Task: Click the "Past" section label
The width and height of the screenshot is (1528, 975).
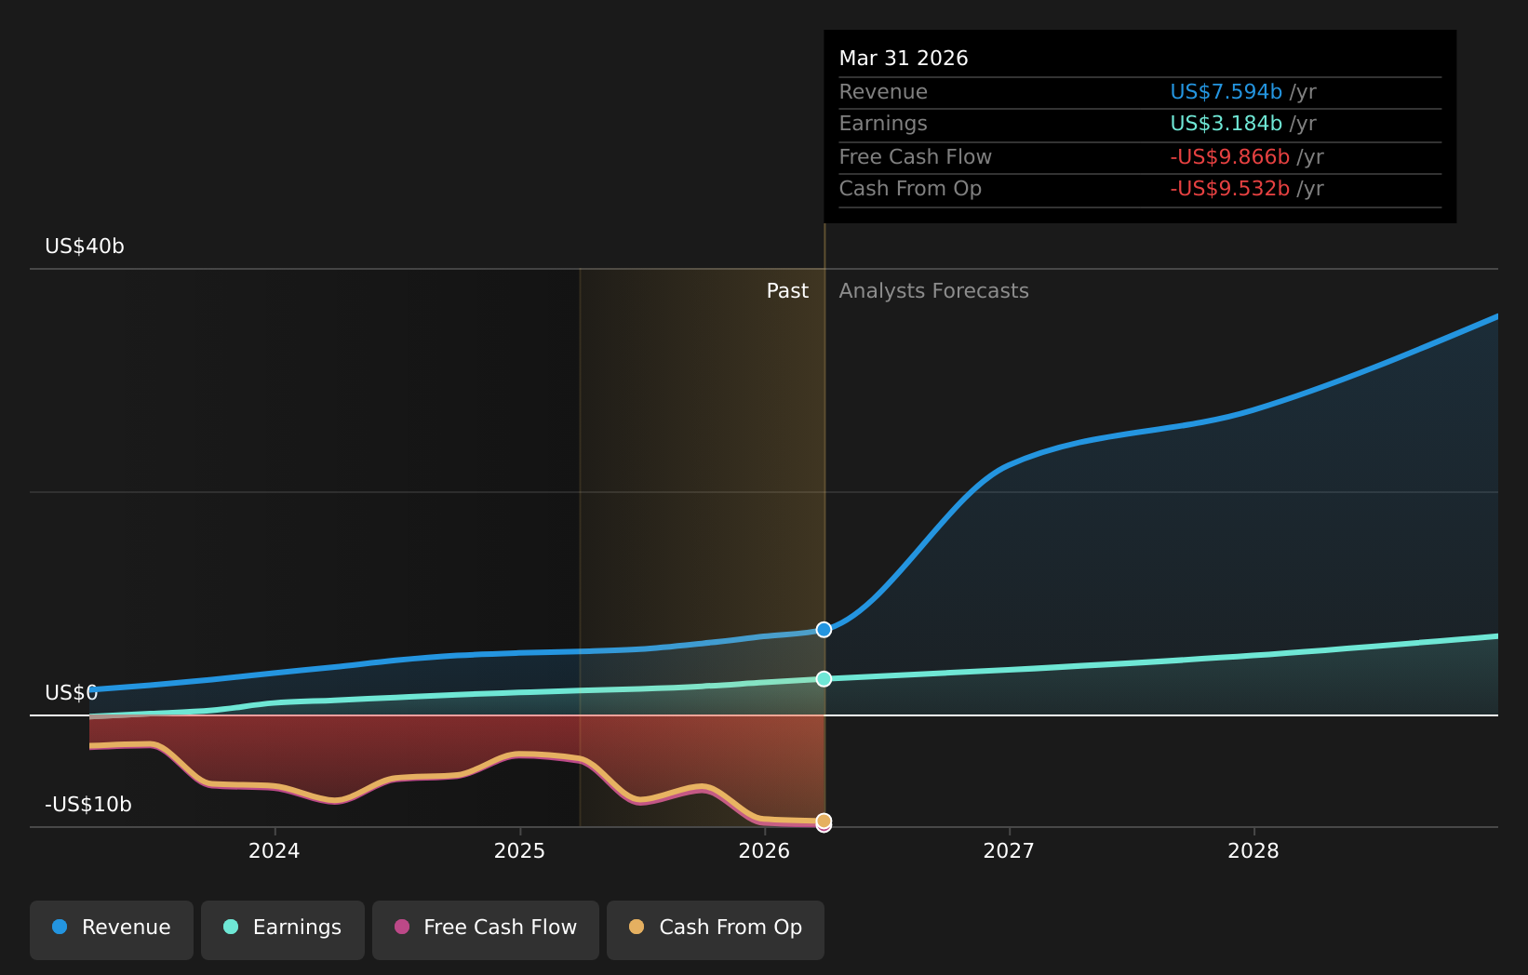Action: (787, 291)
